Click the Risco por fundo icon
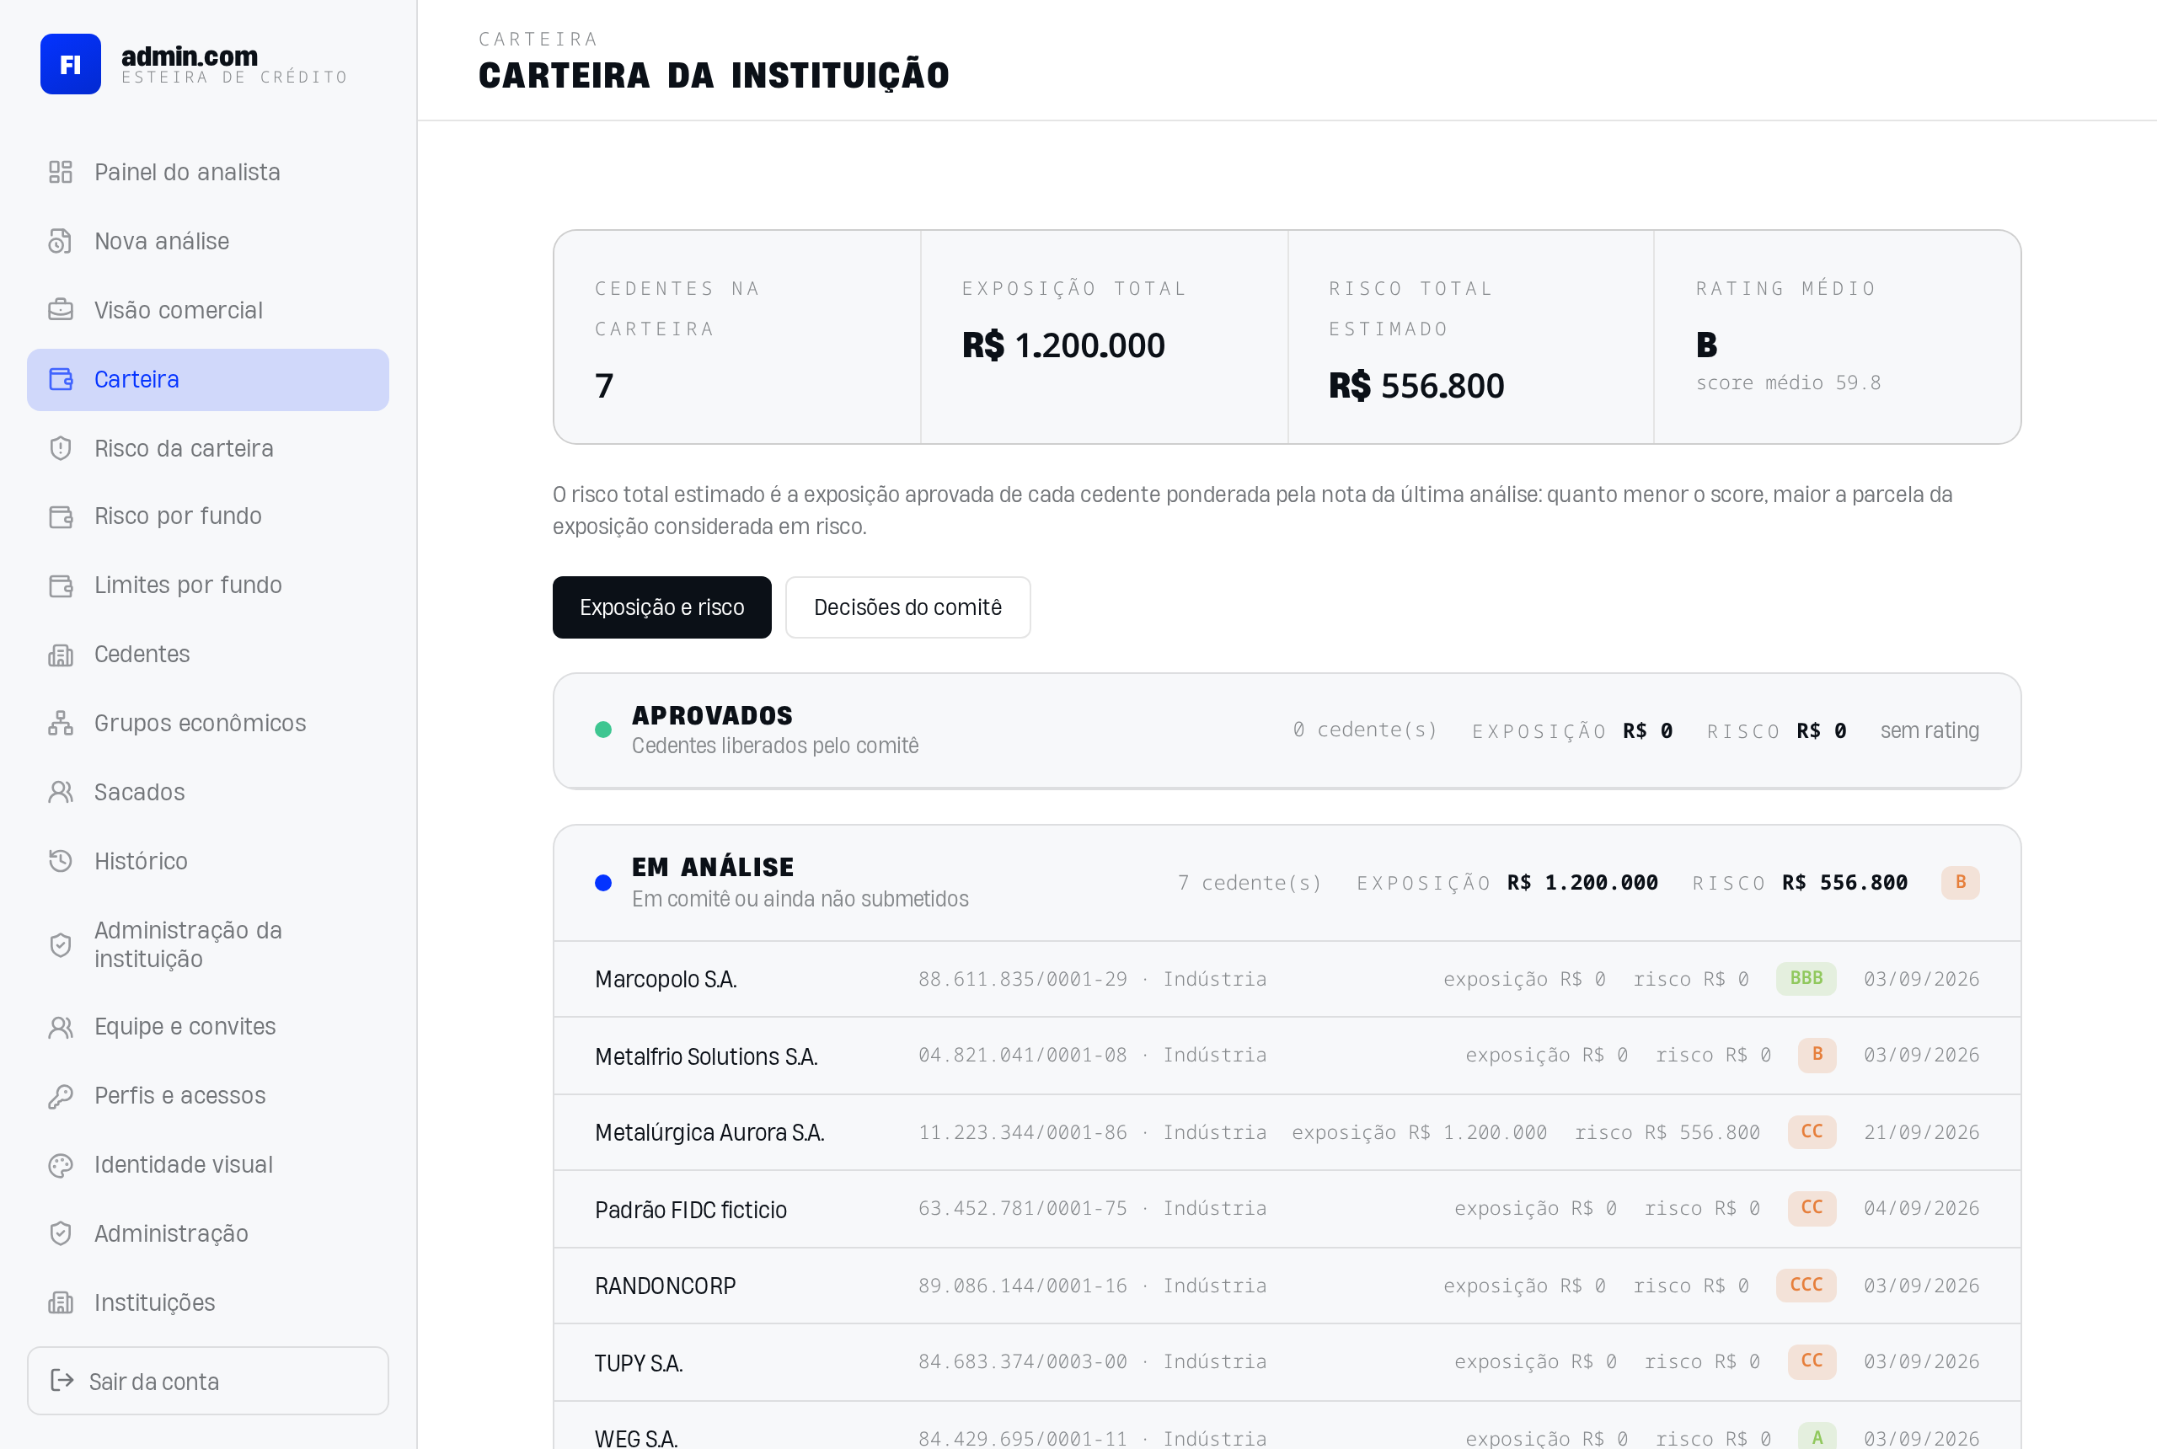Screen dimensions: 2157x1449 click(x=61, y=516)
